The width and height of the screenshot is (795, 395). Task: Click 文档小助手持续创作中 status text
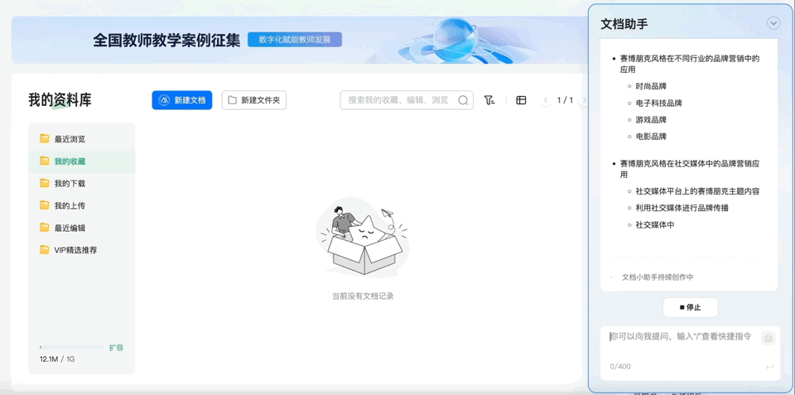(x=658, y=277)
